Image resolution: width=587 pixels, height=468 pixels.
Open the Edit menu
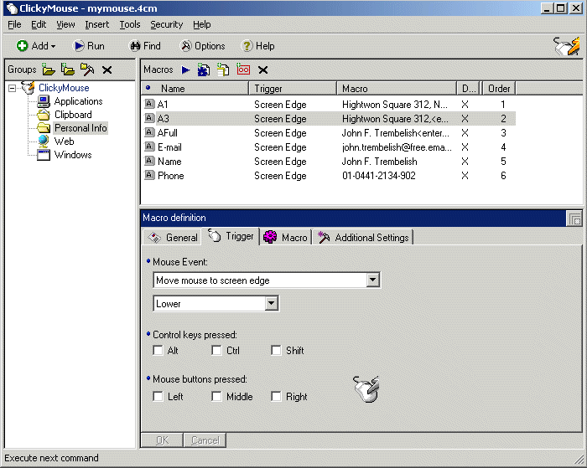click(x=39, y=24)
